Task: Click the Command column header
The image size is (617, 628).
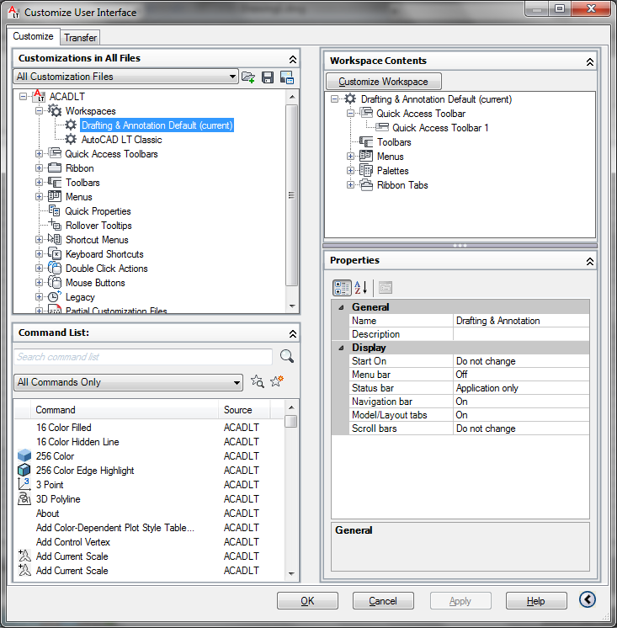Action: 125,410
